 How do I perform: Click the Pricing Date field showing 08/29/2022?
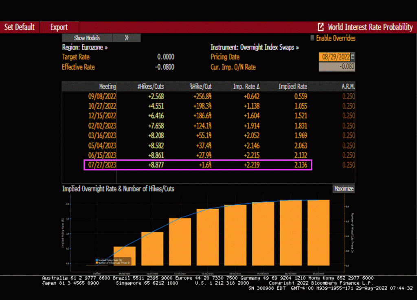[x=334, y=57]
